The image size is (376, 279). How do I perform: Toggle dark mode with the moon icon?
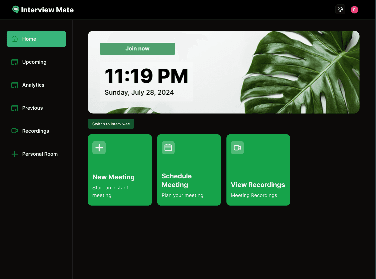[x=340, y=10]
